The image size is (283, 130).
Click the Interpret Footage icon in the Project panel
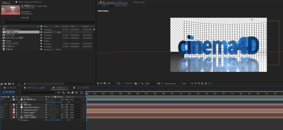[x=2, y=84]
